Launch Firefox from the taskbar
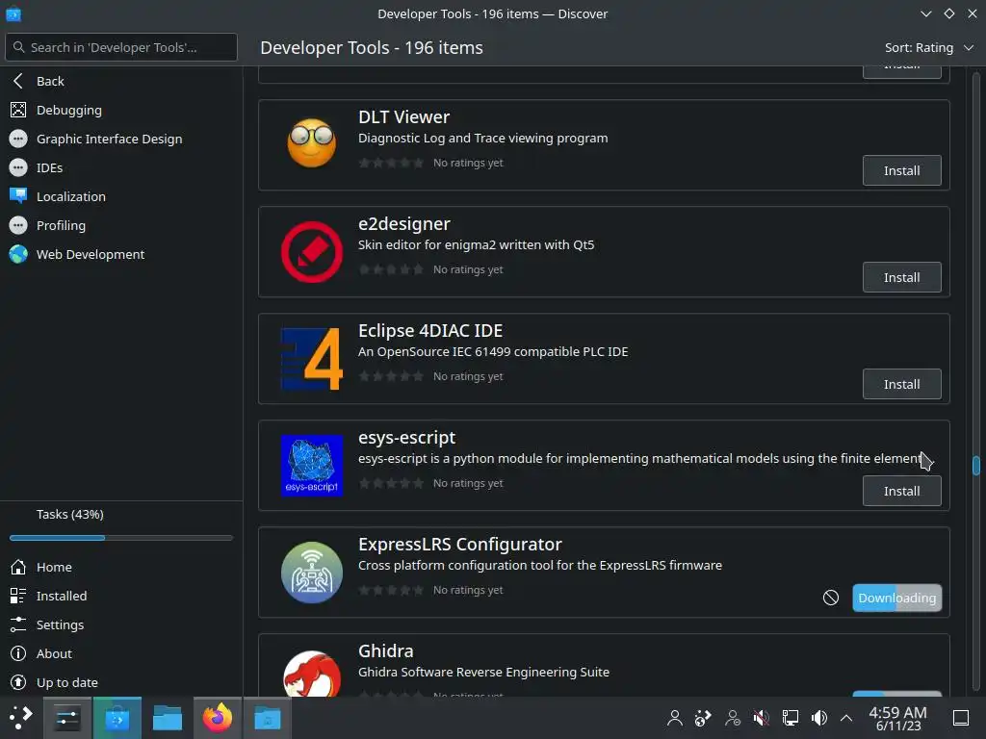The image size is (986, 739). 218,718
